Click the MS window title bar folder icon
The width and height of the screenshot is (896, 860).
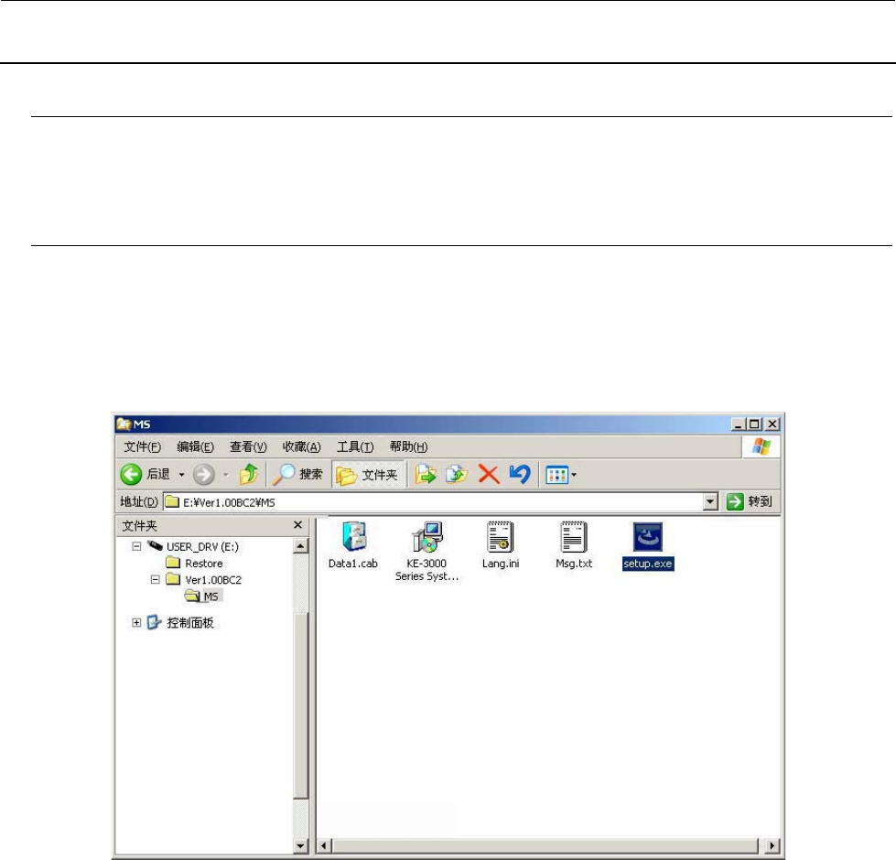124,424
